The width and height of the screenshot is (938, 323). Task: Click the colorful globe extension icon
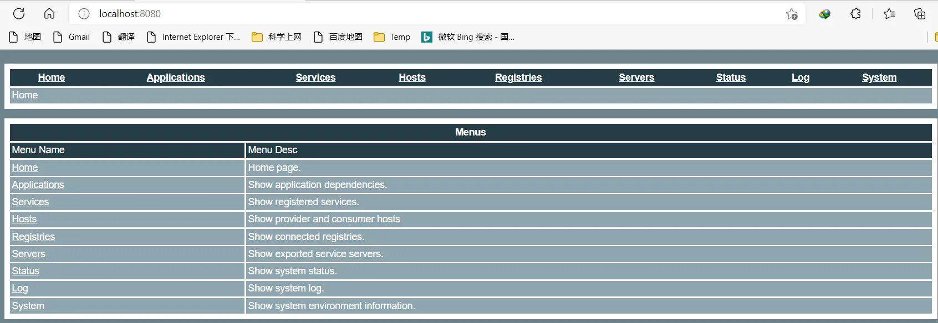[x=825, y=14]
